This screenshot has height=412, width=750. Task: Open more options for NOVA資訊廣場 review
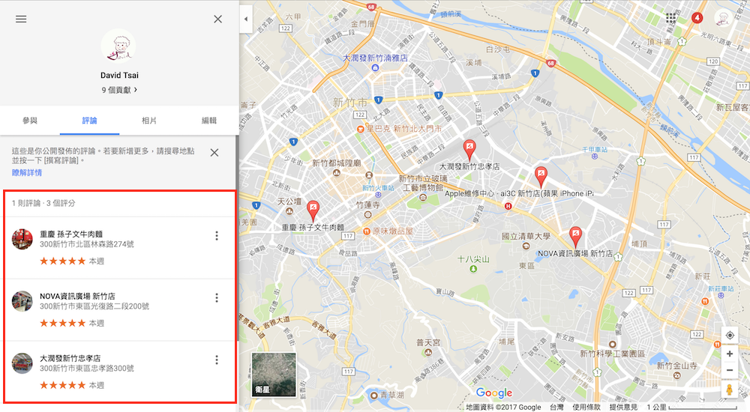pos(217,298)
